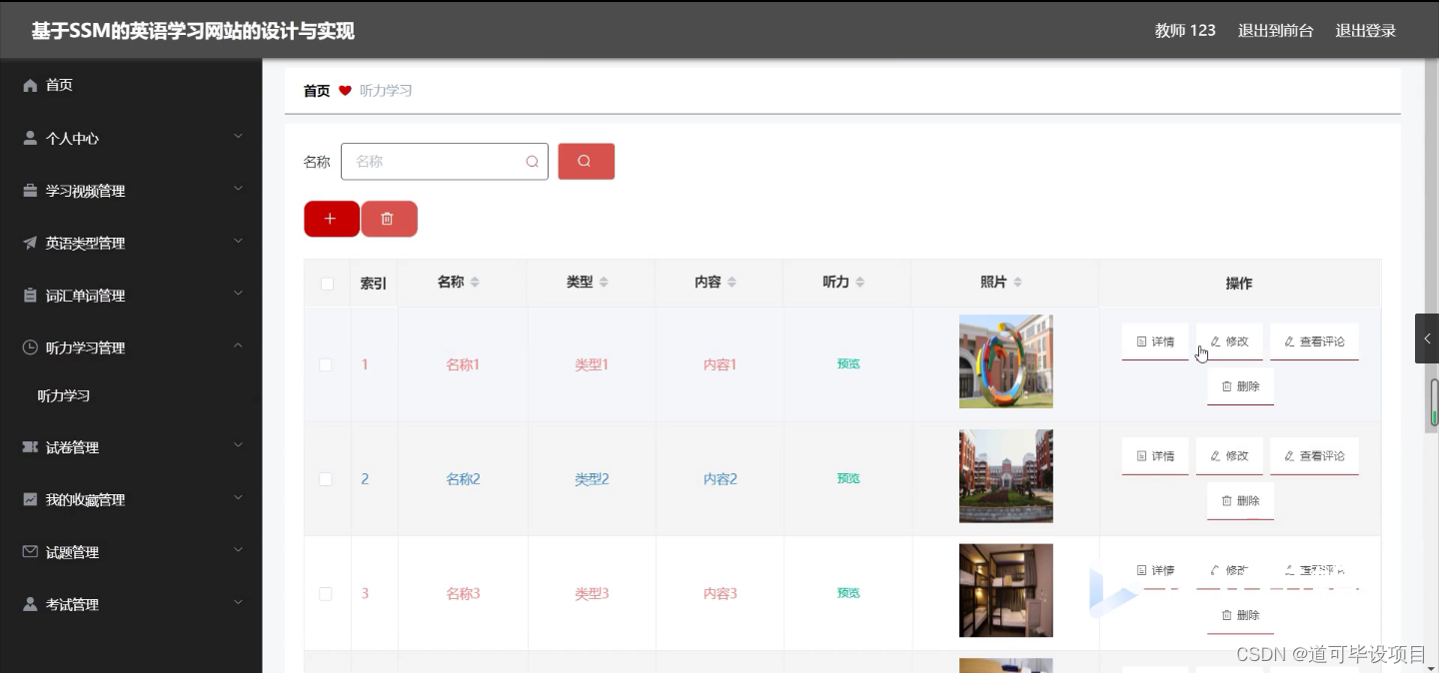Click the 退出到前台 link
The image size is (1439, 673).
coord(1275,31)
